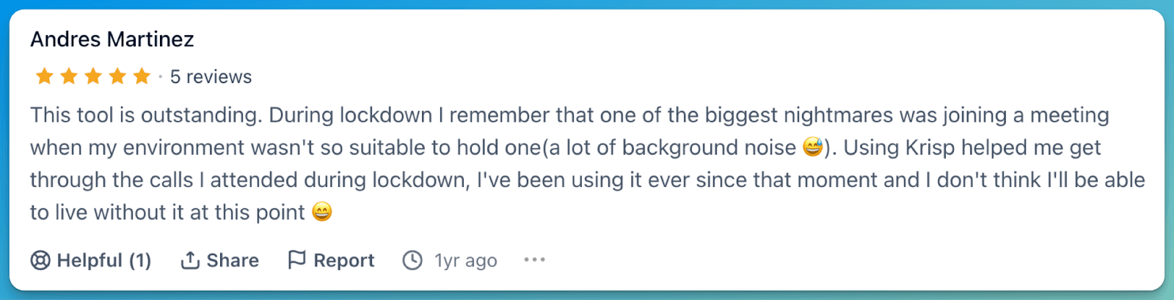Click the clock icon beside the timestamp
The width and height of the screenshot is (1174, 300).
click(x=412, y=260)
